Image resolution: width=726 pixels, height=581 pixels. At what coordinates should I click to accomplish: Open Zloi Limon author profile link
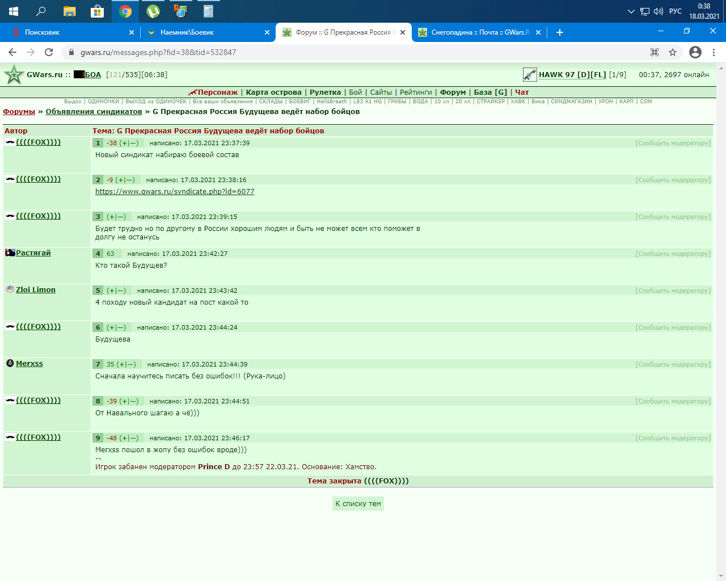click(x=36, y=290)
